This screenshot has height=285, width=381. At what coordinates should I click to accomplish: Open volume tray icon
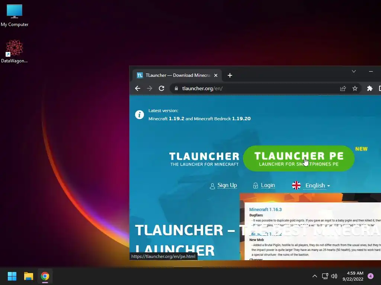[x=334, y=276]
